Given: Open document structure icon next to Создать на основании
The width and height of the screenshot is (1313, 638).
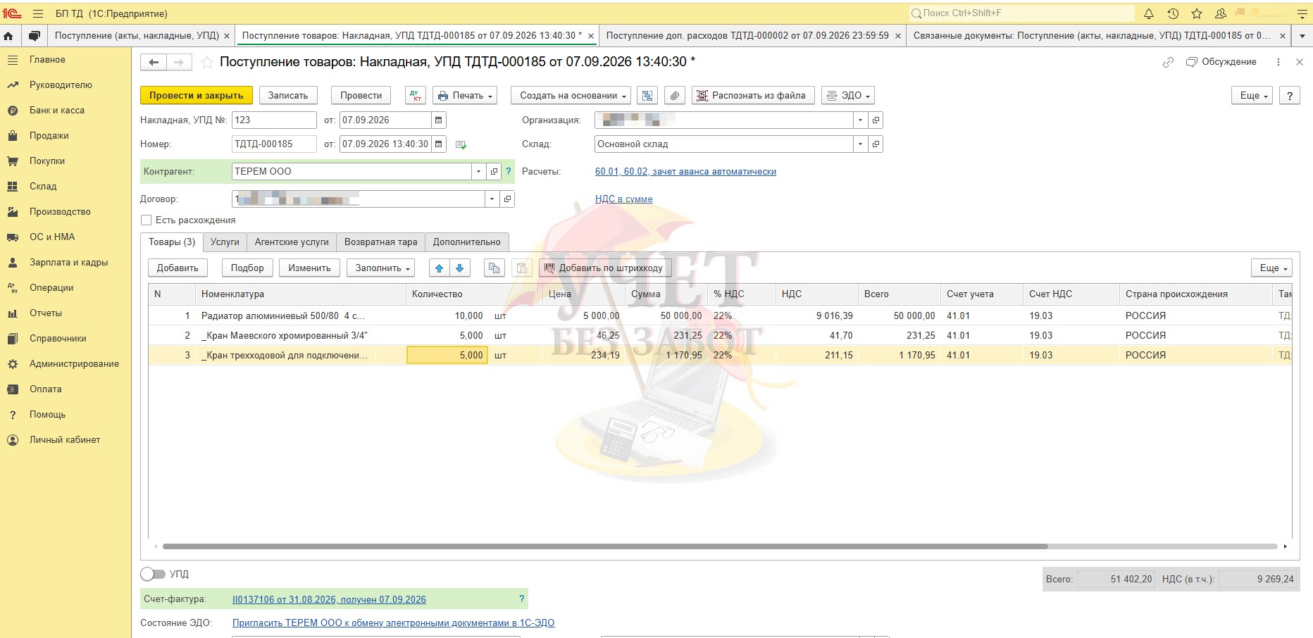Looking at the screenshot, I should tap(647, 96).
